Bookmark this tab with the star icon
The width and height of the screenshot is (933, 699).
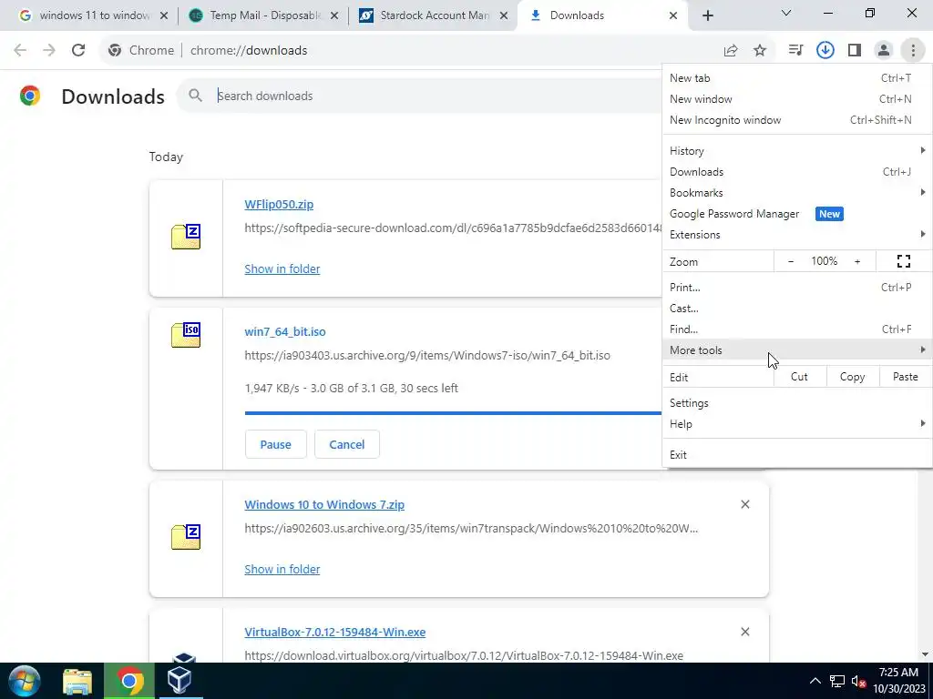point(760,51)
